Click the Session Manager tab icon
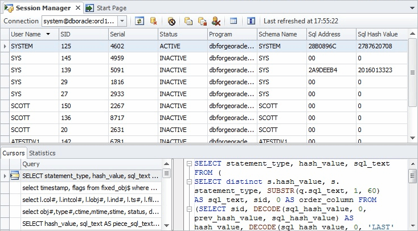The width and height of the screenshot is (418, 231). pos(9,8)
